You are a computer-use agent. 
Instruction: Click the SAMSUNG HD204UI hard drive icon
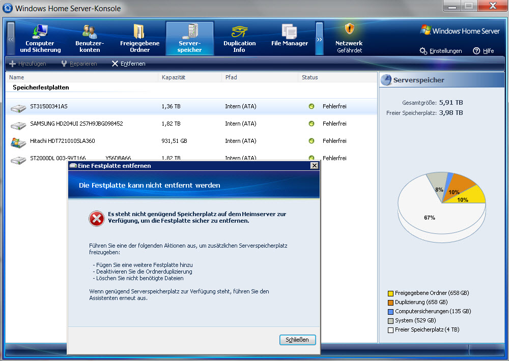point(18,125)
